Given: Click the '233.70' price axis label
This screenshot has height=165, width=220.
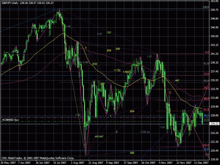Looking at the screenshot, I should (x=214, y=89).
